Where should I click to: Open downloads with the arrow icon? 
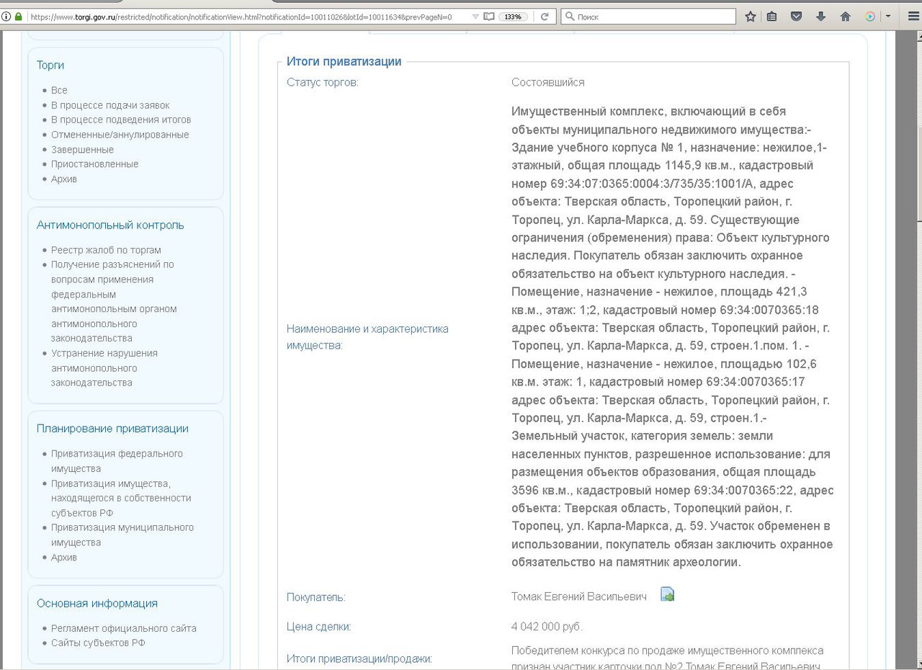820,16
